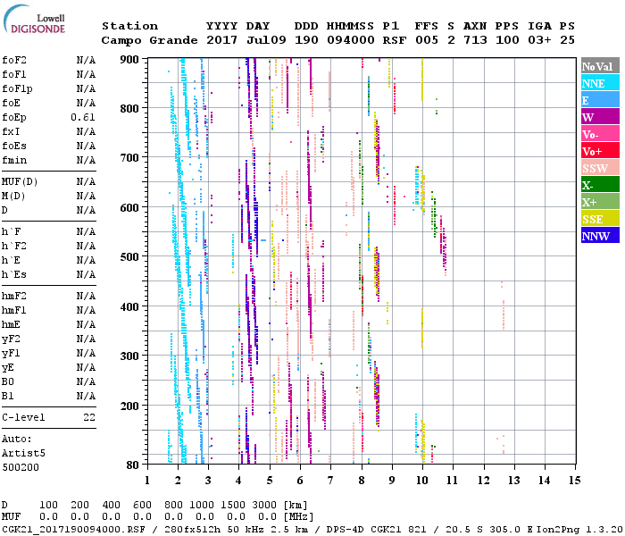Screen dimensions: 625x536
Task: Click the purple W legend swatch
Action: point(598,117)
